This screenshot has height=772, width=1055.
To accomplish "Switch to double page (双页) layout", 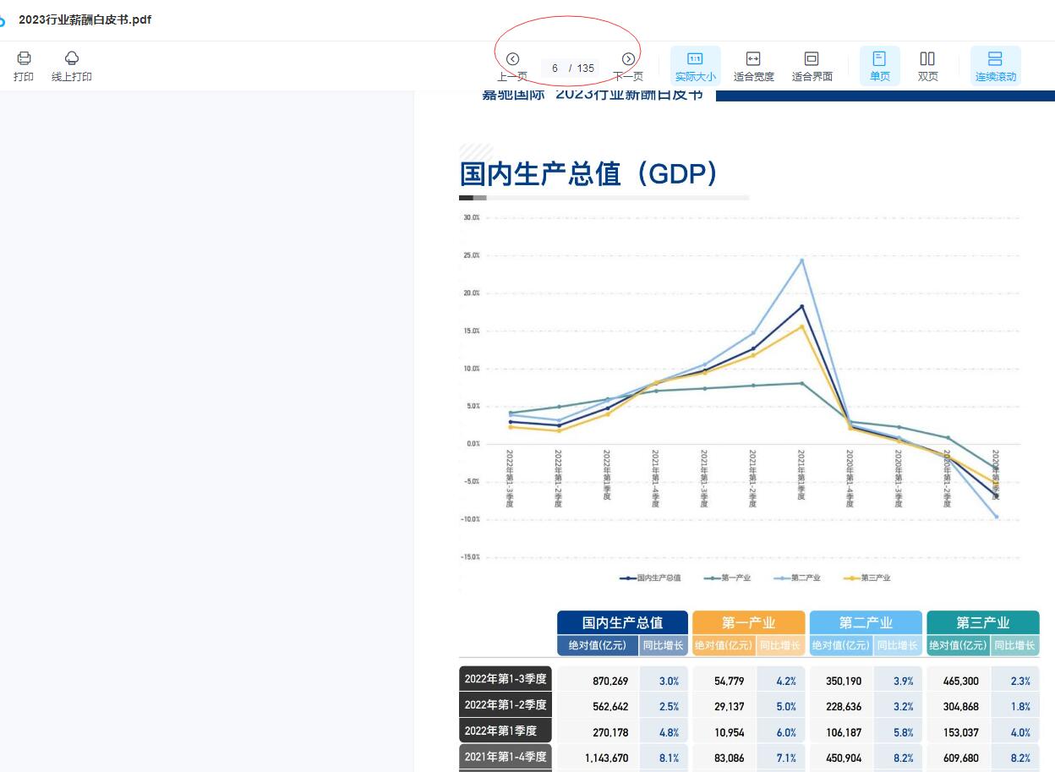I will (927, 59).
